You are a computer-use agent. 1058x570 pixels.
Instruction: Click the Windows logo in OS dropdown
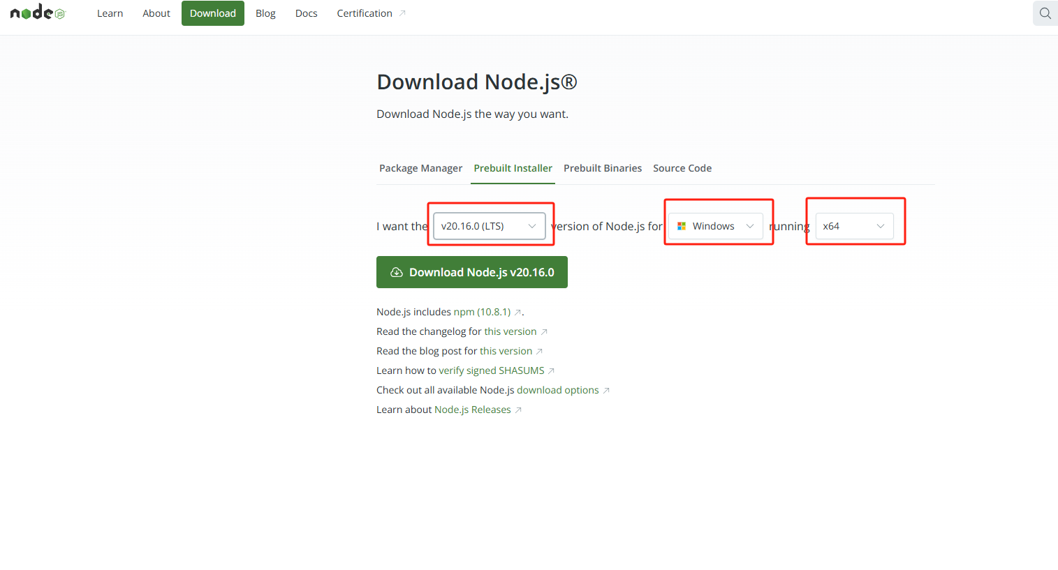682,226
